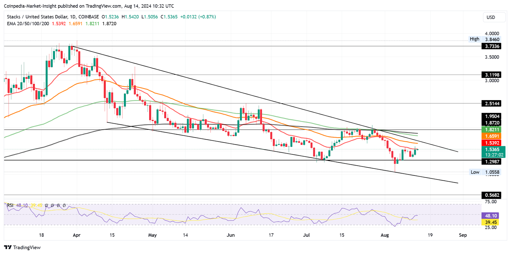511x254 pixels.
Task: Click the 1.0558 low price label
Action: pyautogui.click(x=492, y=172)
